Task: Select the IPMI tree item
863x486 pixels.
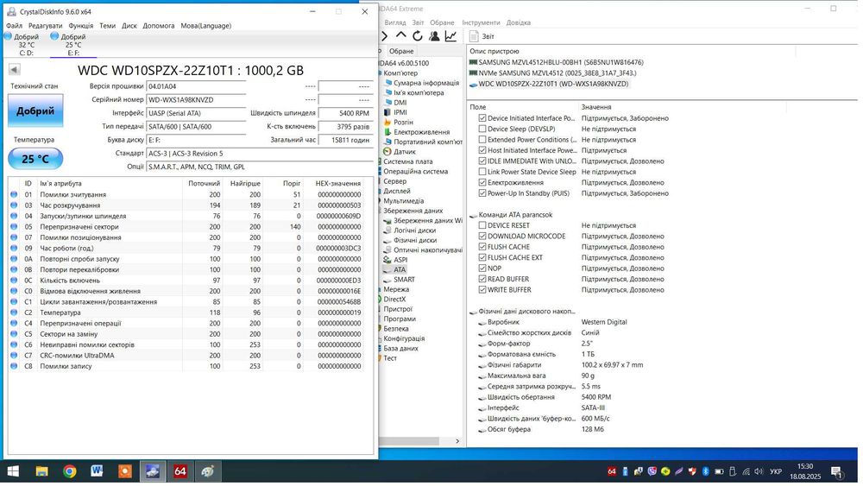Action: click(400, 112)
